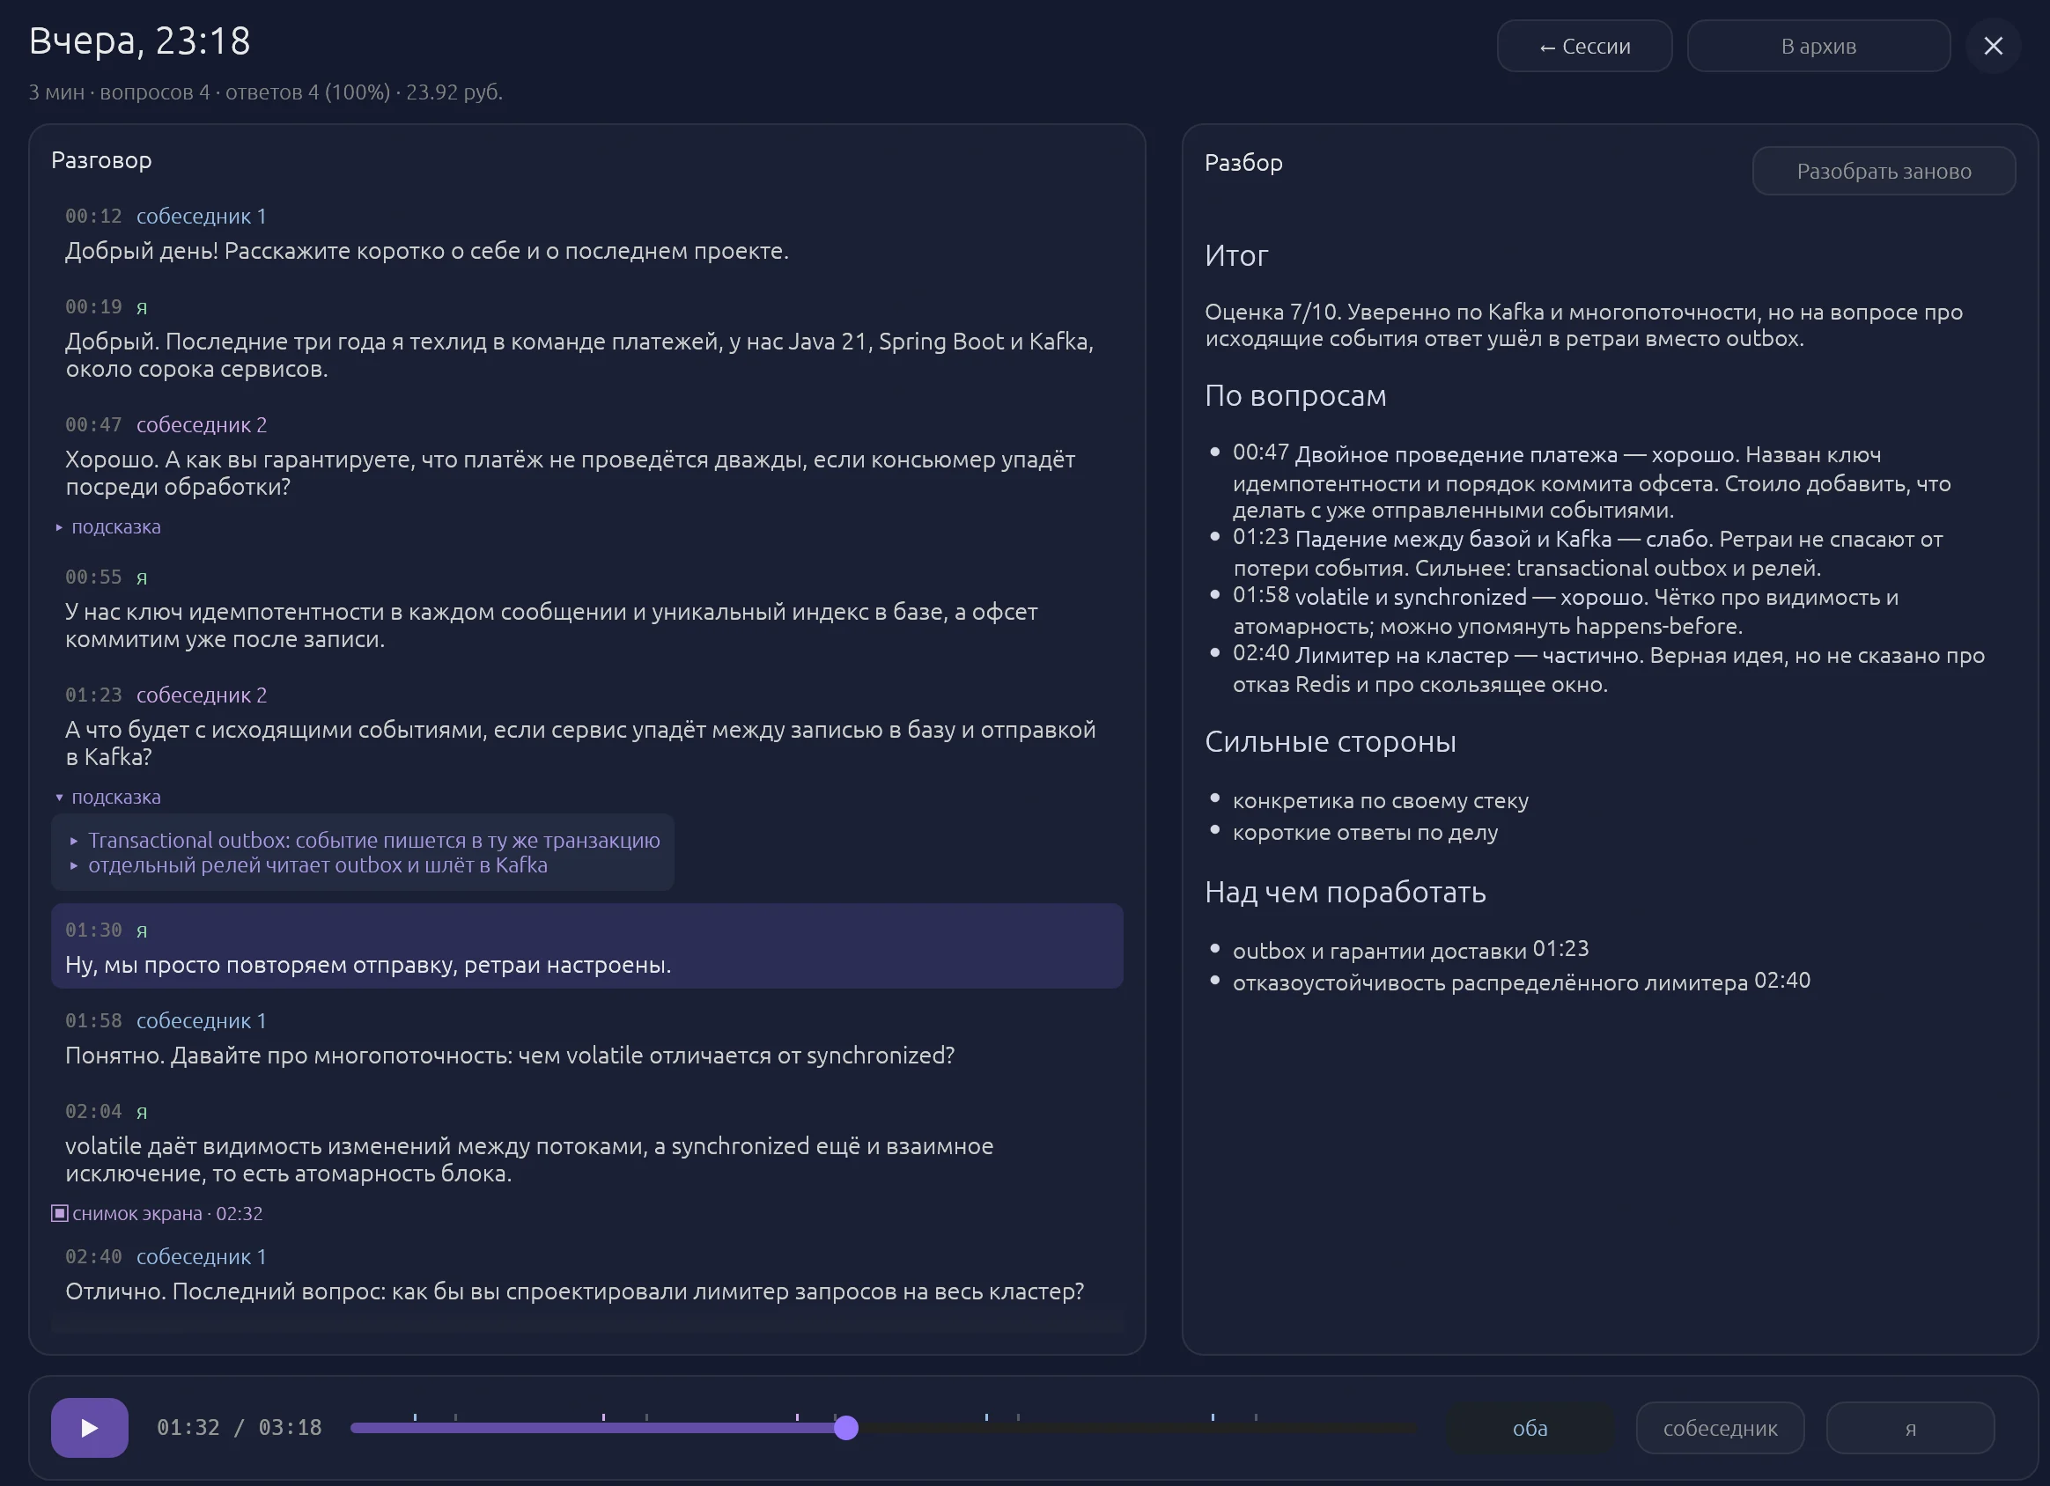Close the session view with X
Viewport: 2050px width, 1486px height.
(x=1992, y=46)
